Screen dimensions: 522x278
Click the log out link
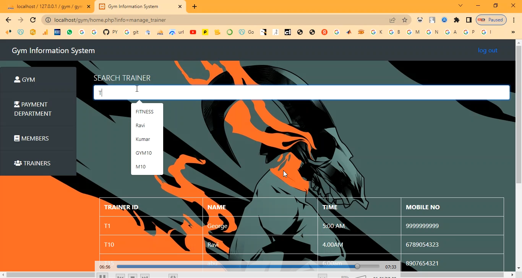tap(487, 50)
